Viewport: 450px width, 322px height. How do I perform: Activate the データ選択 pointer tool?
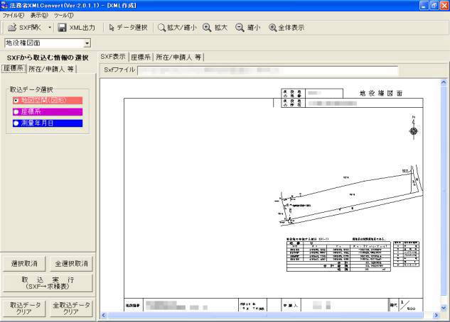tap(112, 28)
